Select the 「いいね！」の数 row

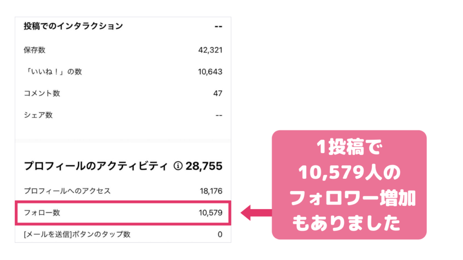123,72
